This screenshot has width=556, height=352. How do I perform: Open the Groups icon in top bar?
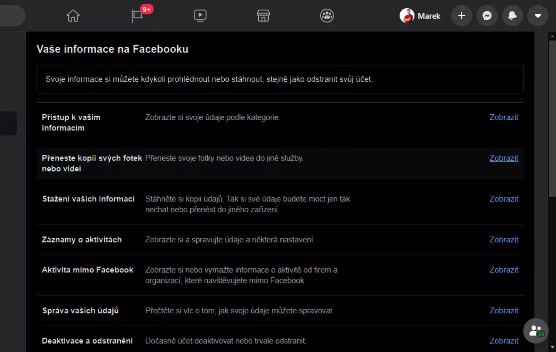327,16
